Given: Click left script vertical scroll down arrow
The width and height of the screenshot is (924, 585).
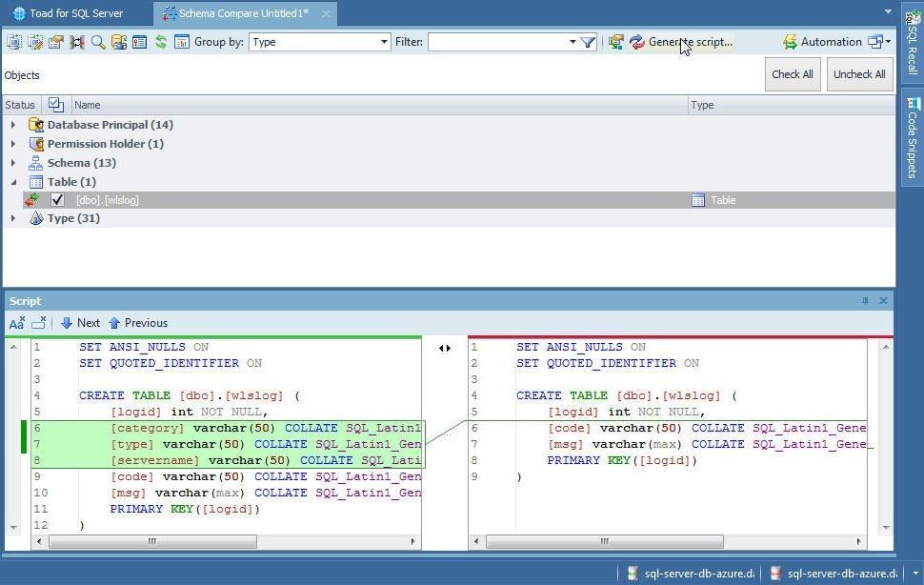Looking at the screenshot, I should [13, 527].
